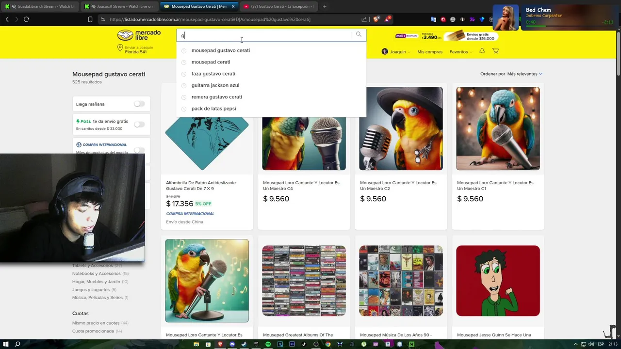Toggle the 'Llega mañana' filter switch
The height and width of the screenshot is (349, 621).
139,104
